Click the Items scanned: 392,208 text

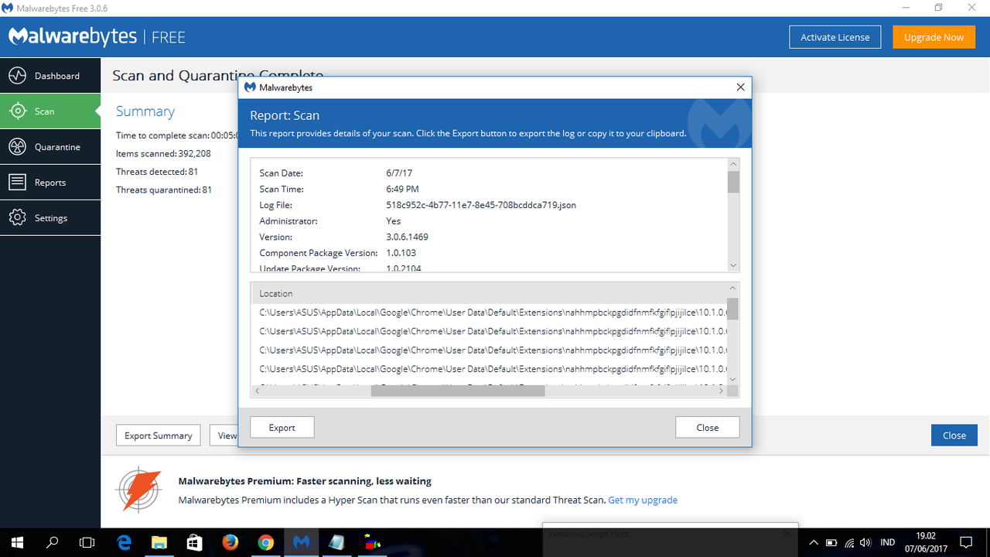(163, 153)
